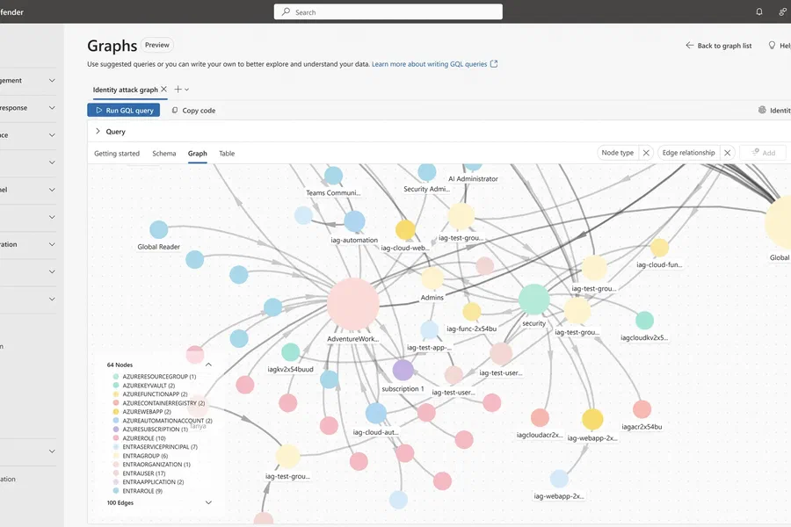Click AZUREFUNCTIONAPP (2) legend entry
791x527 pixels.
pyautogui.click(x=150, y=393)
